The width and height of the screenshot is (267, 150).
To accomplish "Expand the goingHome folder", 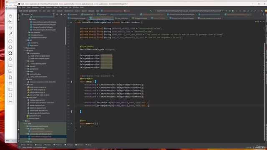I will [26, 69].
